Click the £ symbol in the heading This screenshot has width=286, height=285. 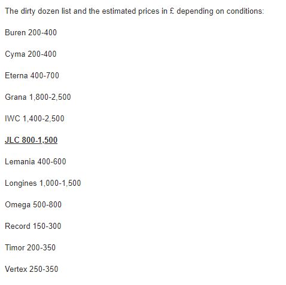(x=172, y=11)
